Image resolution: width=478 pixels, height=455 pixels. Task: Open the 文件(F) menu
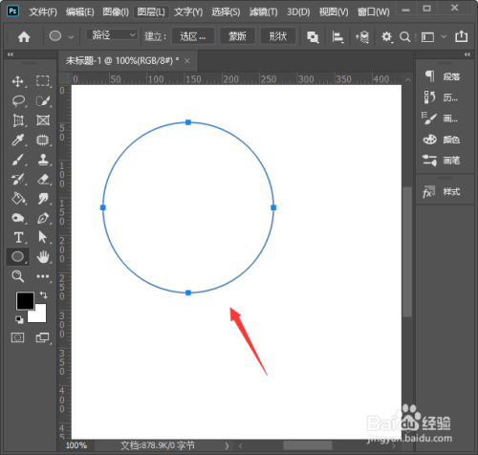click(43, 12)
